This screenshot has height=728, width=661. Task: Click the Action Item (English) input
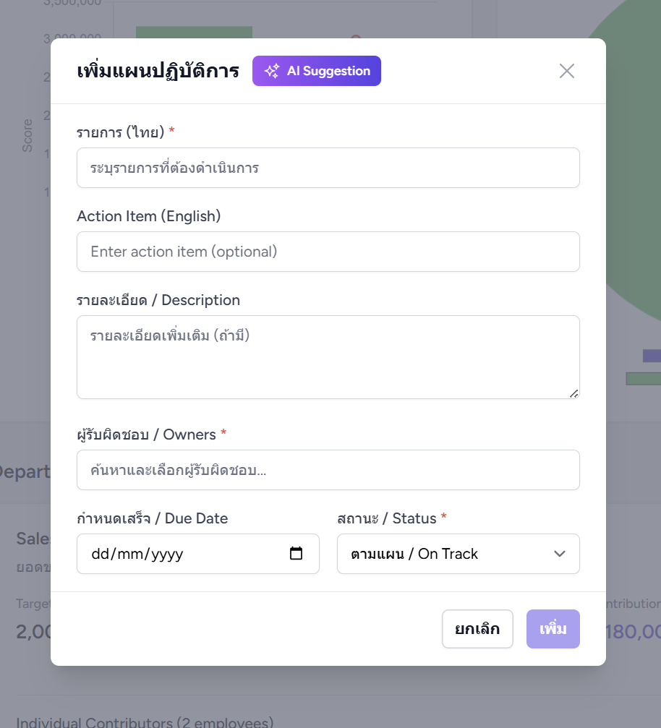click(x=328, y=252)
